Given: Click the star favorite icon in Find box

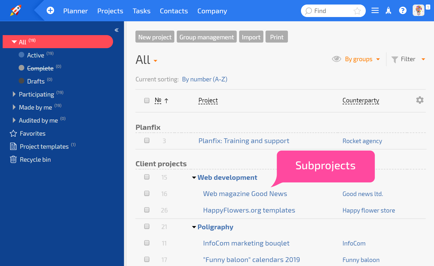Looking at the screenshot, I should [x=357, y=11].
